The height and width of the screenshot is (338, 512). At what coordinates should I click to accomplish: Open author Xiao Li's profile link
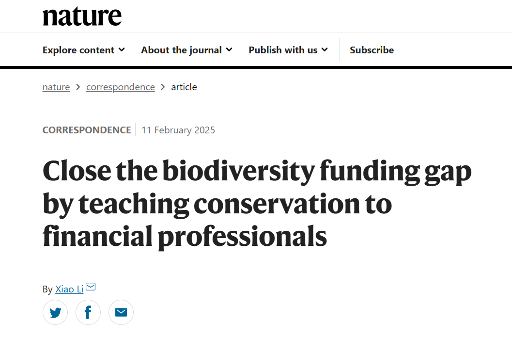coord(69,289)
